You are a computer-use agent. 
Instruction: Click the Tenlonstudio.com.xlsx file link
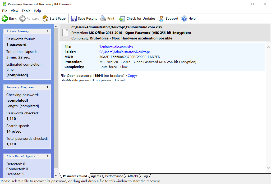(116, 47)
